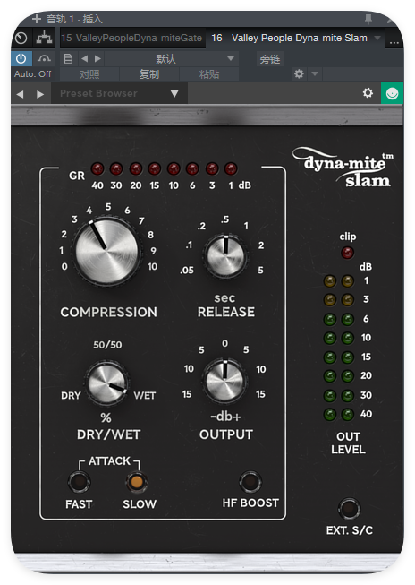Click the 旁链 sidechain button
Image resolution: width=415 pixels, height=585 pixels.
point(270,59)
